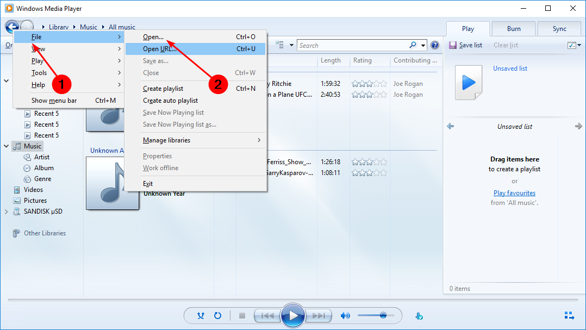Click the Unsaved list title link
This screenshot has width=586, height=330.
point(510,69)
